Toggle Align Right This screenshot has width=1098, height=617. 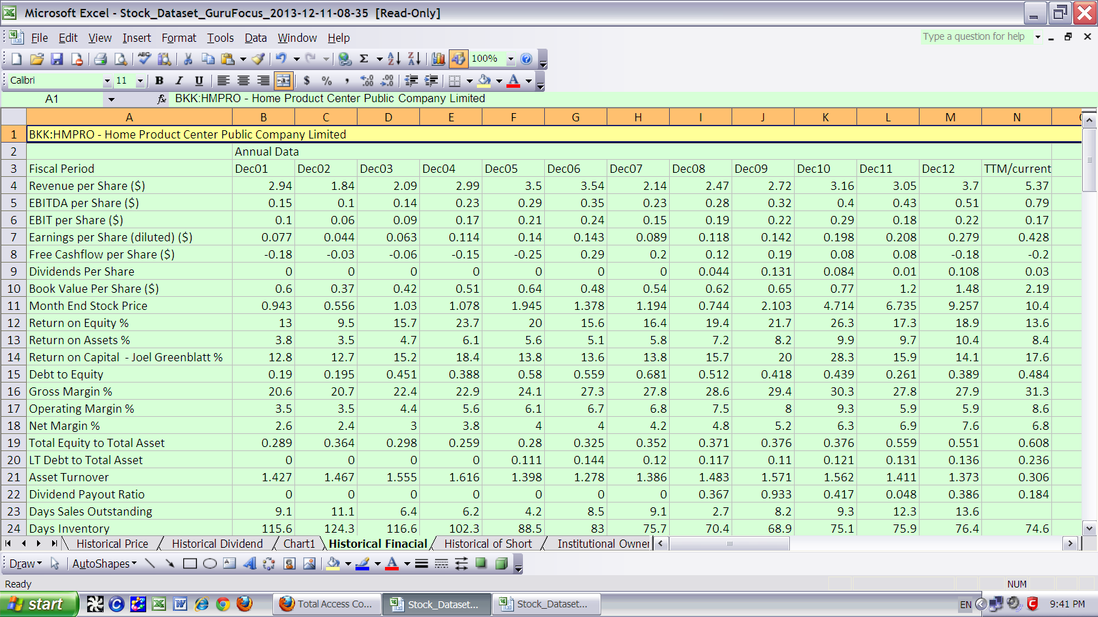[263, 81]
